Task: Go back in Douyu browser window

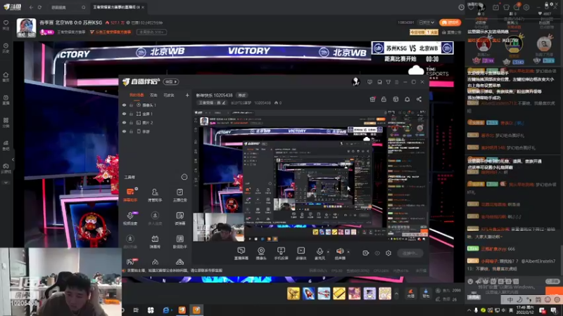Action: click(31, 7)
